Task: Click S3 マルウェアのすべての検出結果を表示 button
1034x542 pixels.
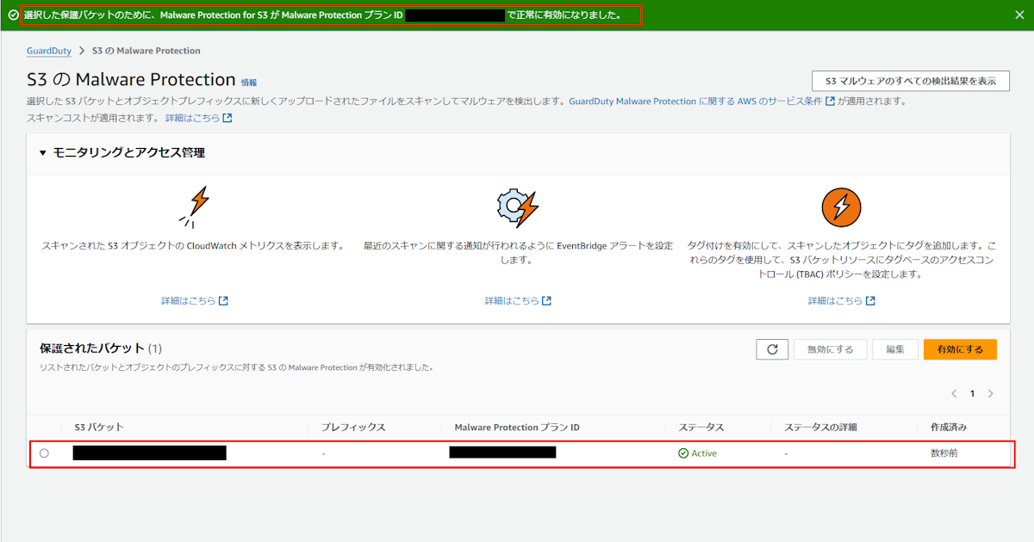Action: point(911,81)
